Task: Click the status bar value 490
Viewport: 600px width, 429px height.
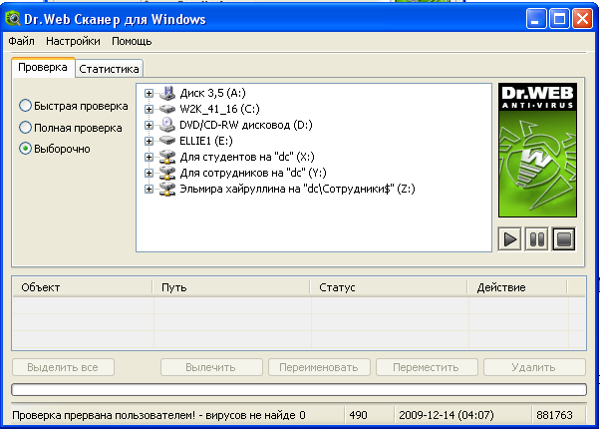Action: coord(358,415)
